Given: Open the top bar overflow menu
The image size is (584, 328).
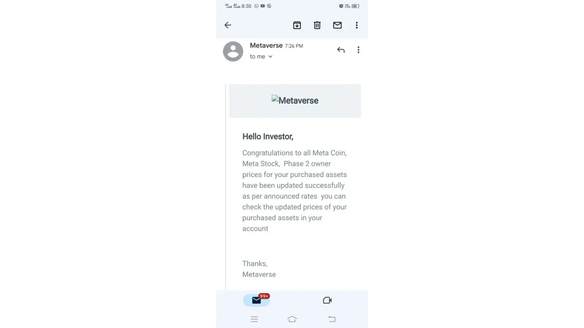Looking at the screenshot, I should [x=357, y=25].
